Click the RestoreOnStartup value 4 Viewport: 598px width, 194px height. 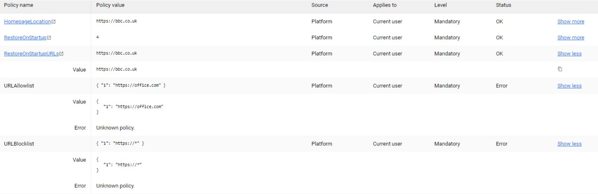pos(98,37)
